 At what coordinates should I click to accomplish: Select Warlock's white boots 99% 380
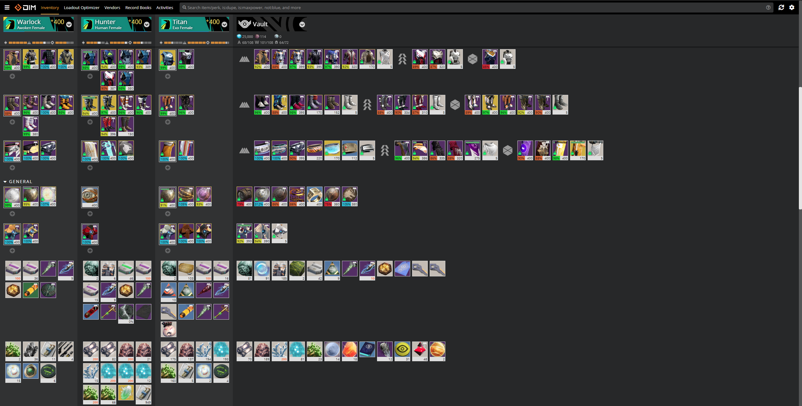click(31, 126)
